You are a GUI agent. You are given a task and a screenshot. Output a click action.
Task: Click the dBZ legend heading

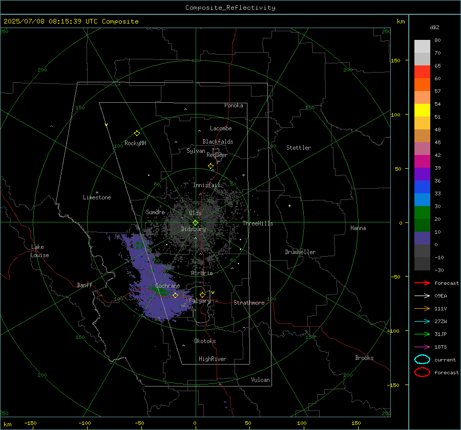pos(434,27)
